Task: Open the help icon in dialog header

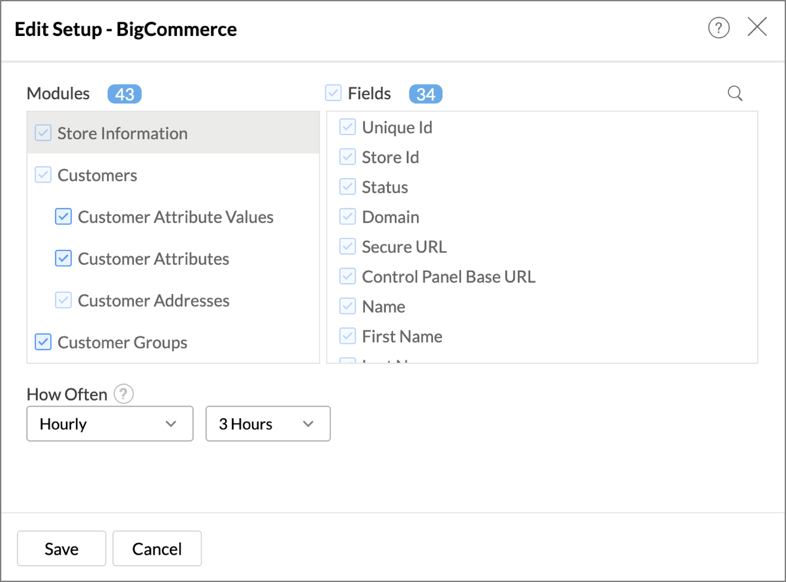Action: [719, 28]
